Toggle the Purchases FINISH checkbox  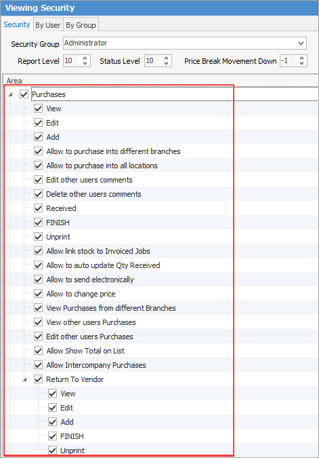(38, 223)
